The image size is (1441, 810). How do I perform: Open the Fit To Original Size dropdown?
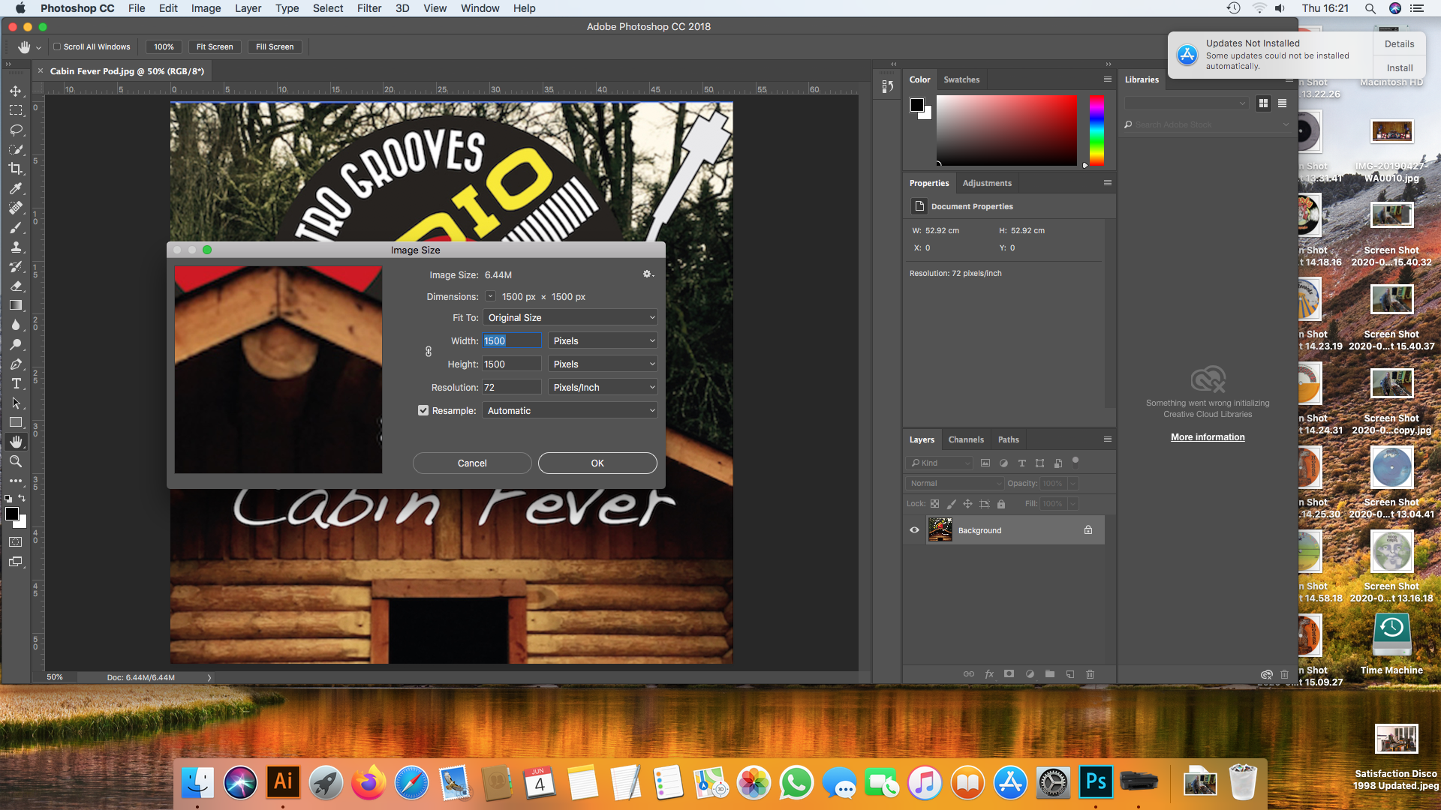pos(570,317)
